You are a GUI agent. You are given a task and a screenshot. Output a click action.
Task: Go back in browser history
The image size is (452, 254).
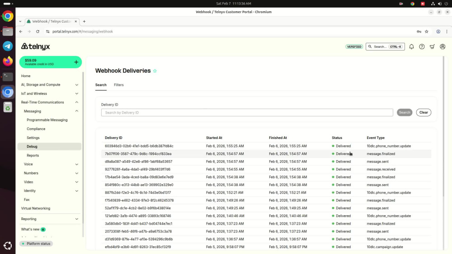pos(21,32)
